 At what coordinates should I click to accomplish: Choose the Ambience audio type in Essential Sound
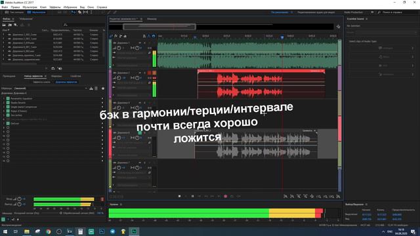[x=382, y=74]
